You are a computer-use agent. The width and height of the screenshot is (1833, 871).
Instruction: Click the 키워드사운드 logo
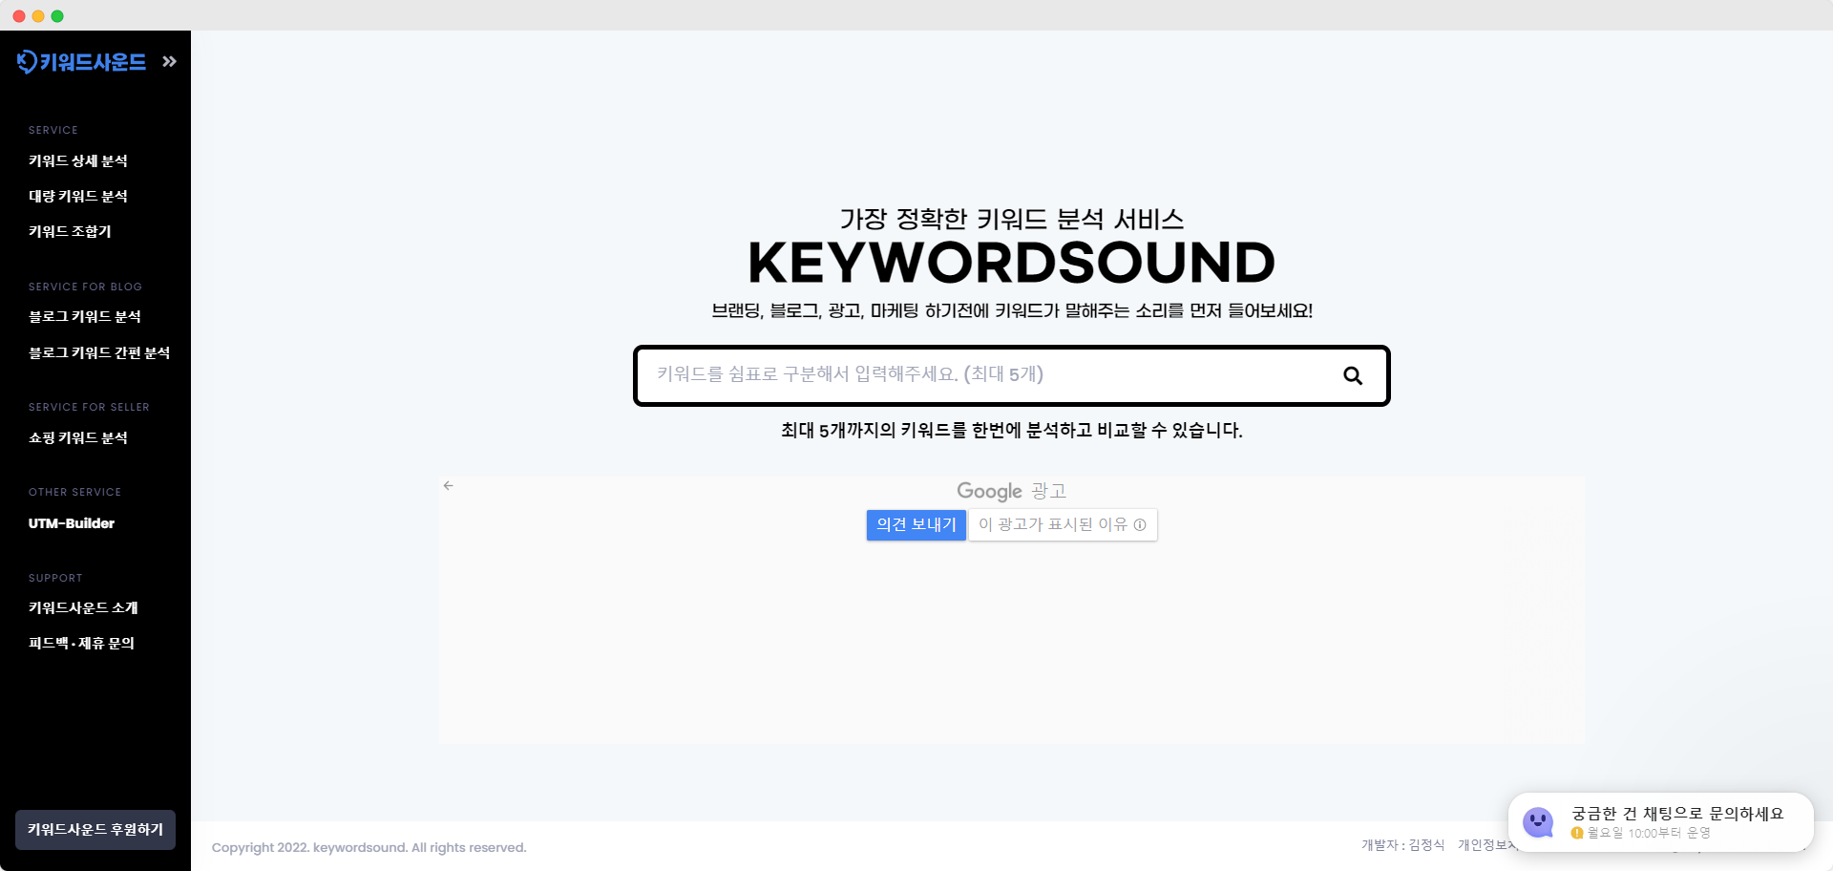pos(81,62)
